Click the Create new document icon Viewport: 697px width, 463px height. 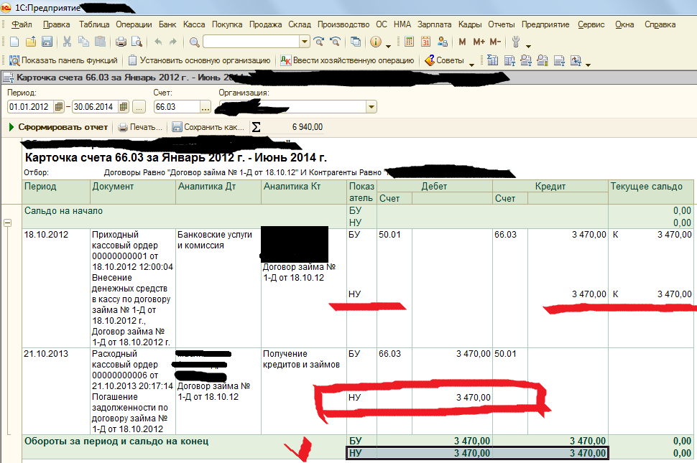tap(15, 42)
